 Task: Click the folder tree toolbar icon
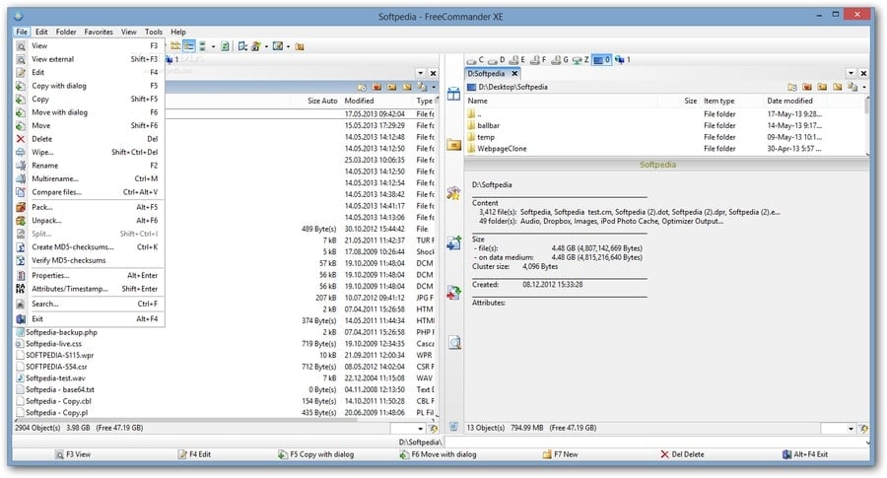point(175,46)
